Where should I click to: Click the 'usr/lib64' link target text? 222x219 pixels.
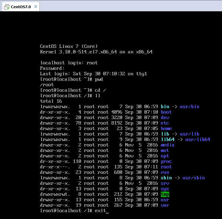pyautogui.click(x=198, y=139)
